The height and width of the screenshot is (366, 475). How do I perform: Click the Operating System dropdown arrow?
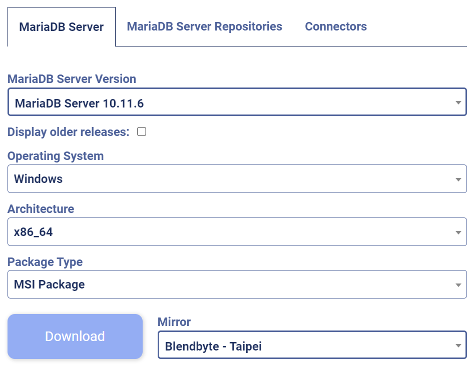(x=458, y=178)
